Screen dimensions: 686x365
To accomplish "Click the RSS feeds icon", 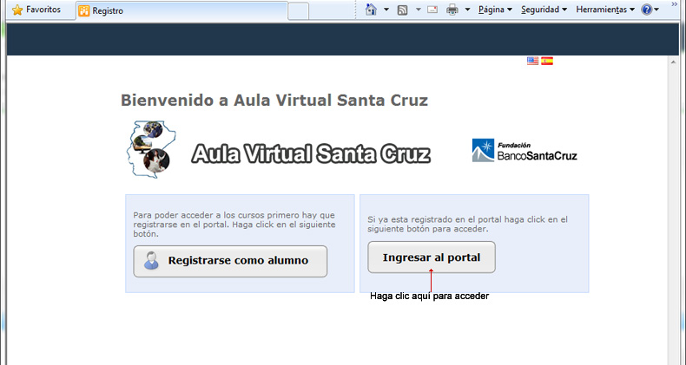I will pyautogui.click(x=403, y=10).
